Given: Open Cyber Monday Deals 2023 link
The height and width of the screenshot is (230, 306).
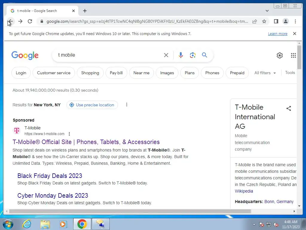Looking at the screenshot, I should pos(53,195).
